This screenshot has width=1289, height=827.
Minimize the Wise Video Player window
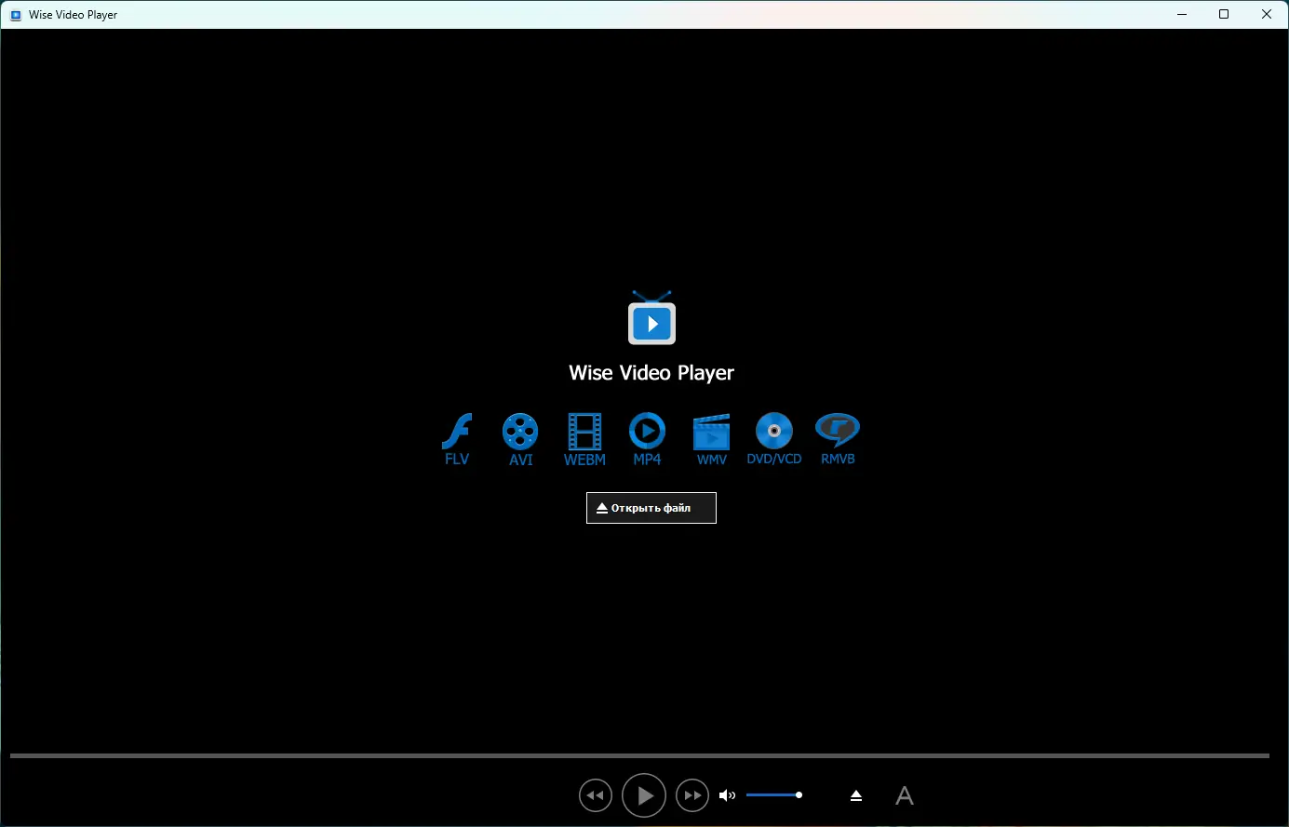1182,14
